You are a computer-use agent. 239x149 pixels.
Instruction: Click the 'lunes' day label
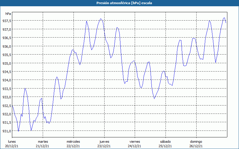point(12,142)
